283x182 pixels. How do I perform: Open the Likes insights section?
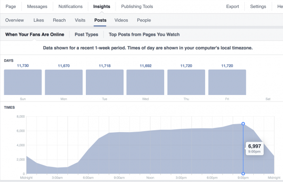tap(39, 20)
